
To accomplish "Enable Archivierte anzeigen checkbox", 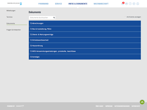I will coord(125,17).
